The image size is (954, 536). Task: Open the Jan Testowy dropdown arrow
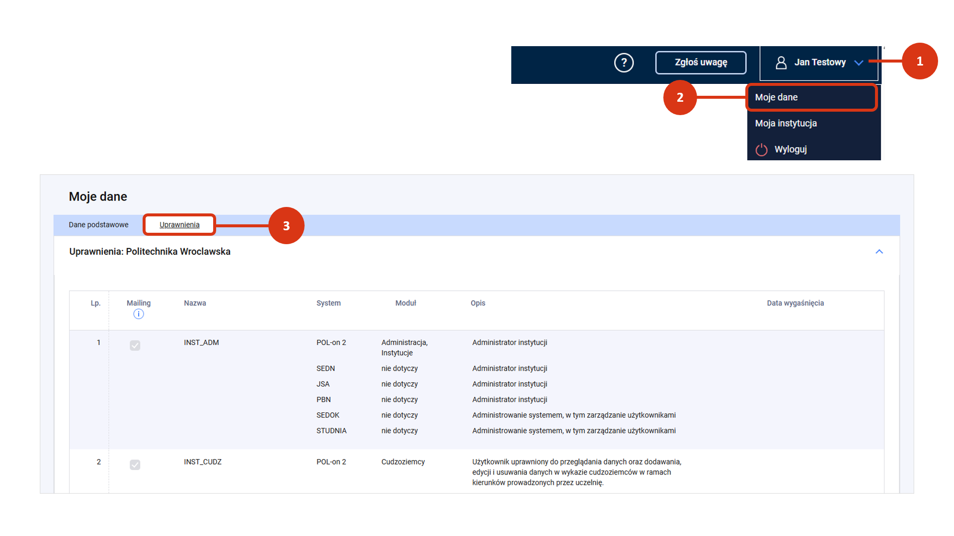(858, 63)
